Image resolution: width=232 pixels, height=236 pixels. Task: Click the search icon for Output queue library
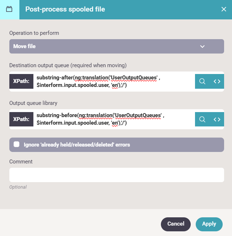[x=202, y=119]
